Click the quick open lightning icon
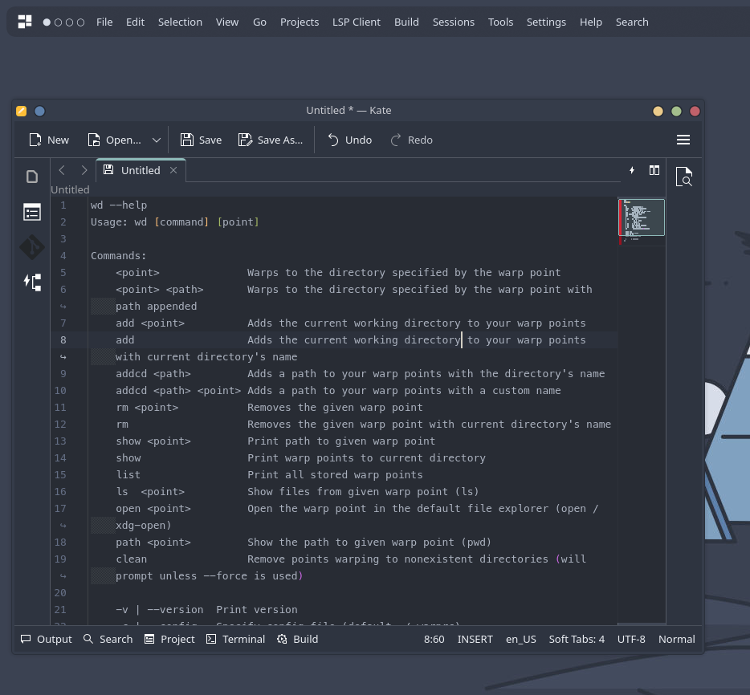Image resolution: width=750 pixels, height=695 pixels. pyautogui.click(x=632, y=170)
